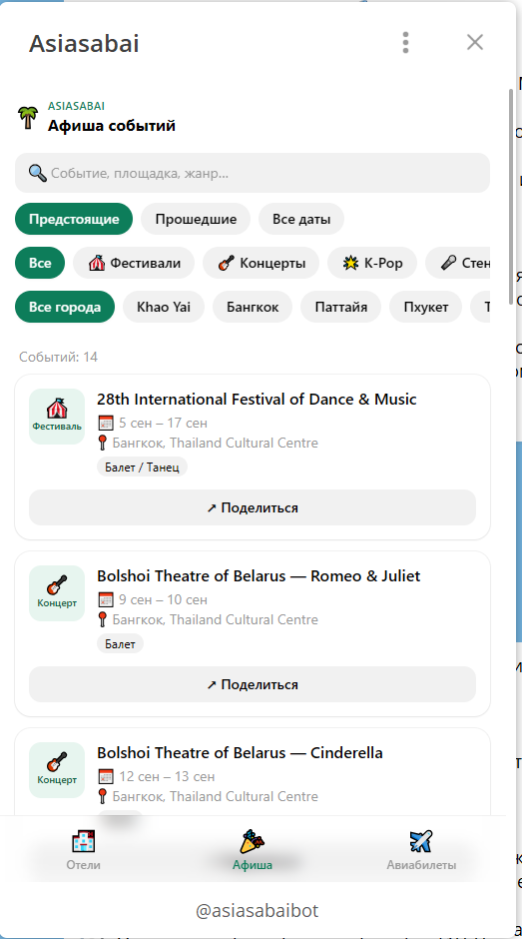The width and height of the screenshot is (522, 939).
Task: Filter events by Khao Yai
Action: [164, 308]
